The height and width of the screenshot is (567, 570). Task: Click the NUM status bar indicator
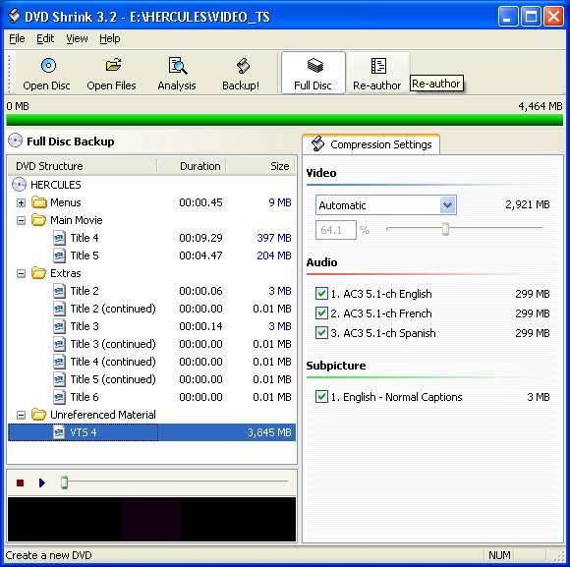tap(499, 555)
